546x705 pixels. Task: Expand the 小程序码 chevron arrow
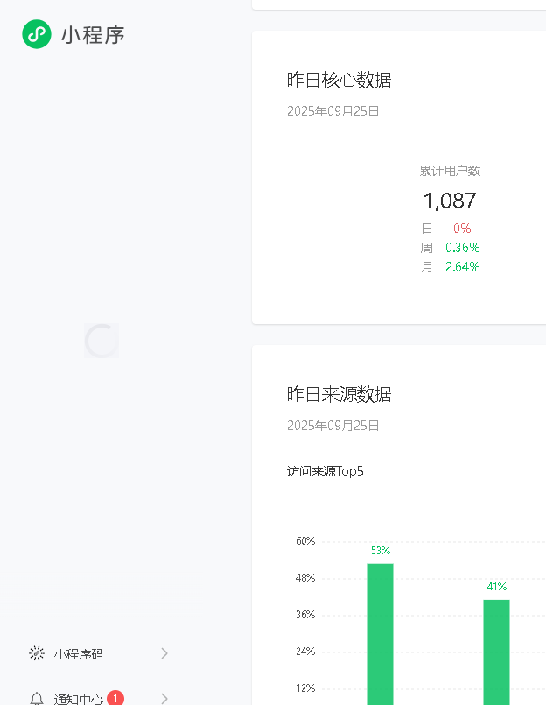(x=164, y=653)
